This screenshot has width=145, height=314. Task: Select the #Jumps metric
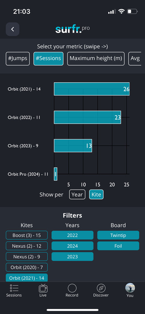(x=17, y=59)
